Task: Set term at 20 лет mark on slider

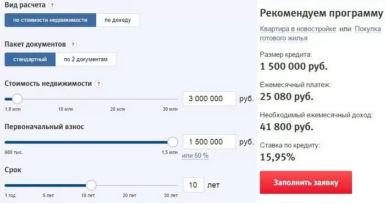Action: point(129,185)
